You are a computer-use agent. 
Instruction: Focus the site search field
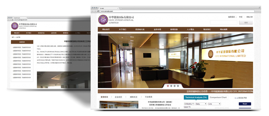(224, 23)
